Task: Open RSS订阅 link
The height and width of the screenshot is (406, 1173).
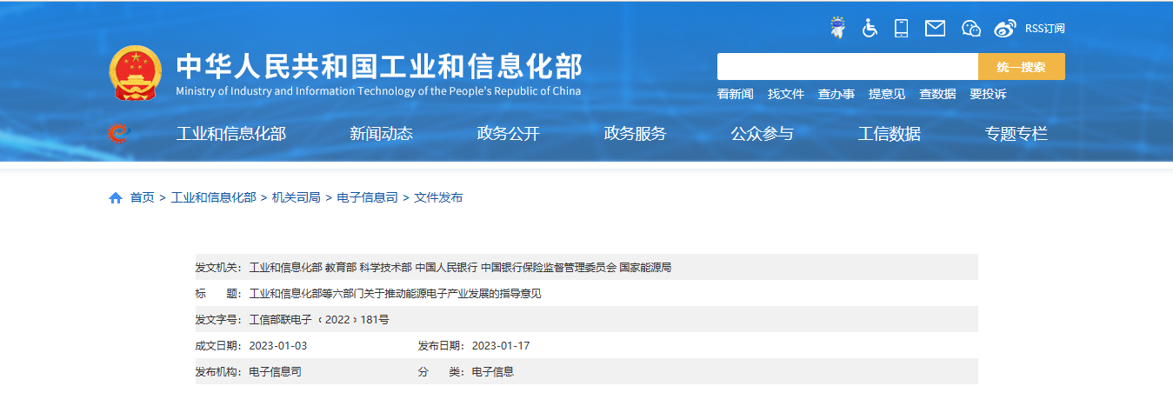Action: pos(1044,29)
